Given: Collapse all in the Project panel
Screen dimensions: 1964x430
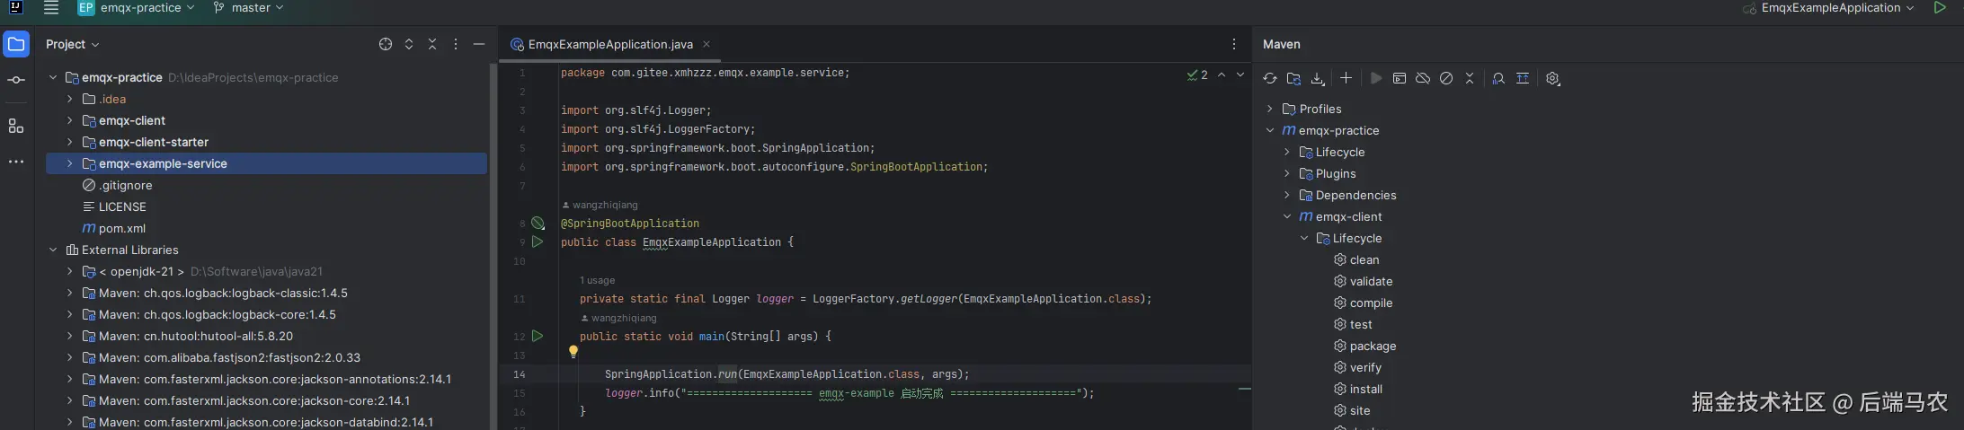Looking at the screenshot, I should click(432, 44).
